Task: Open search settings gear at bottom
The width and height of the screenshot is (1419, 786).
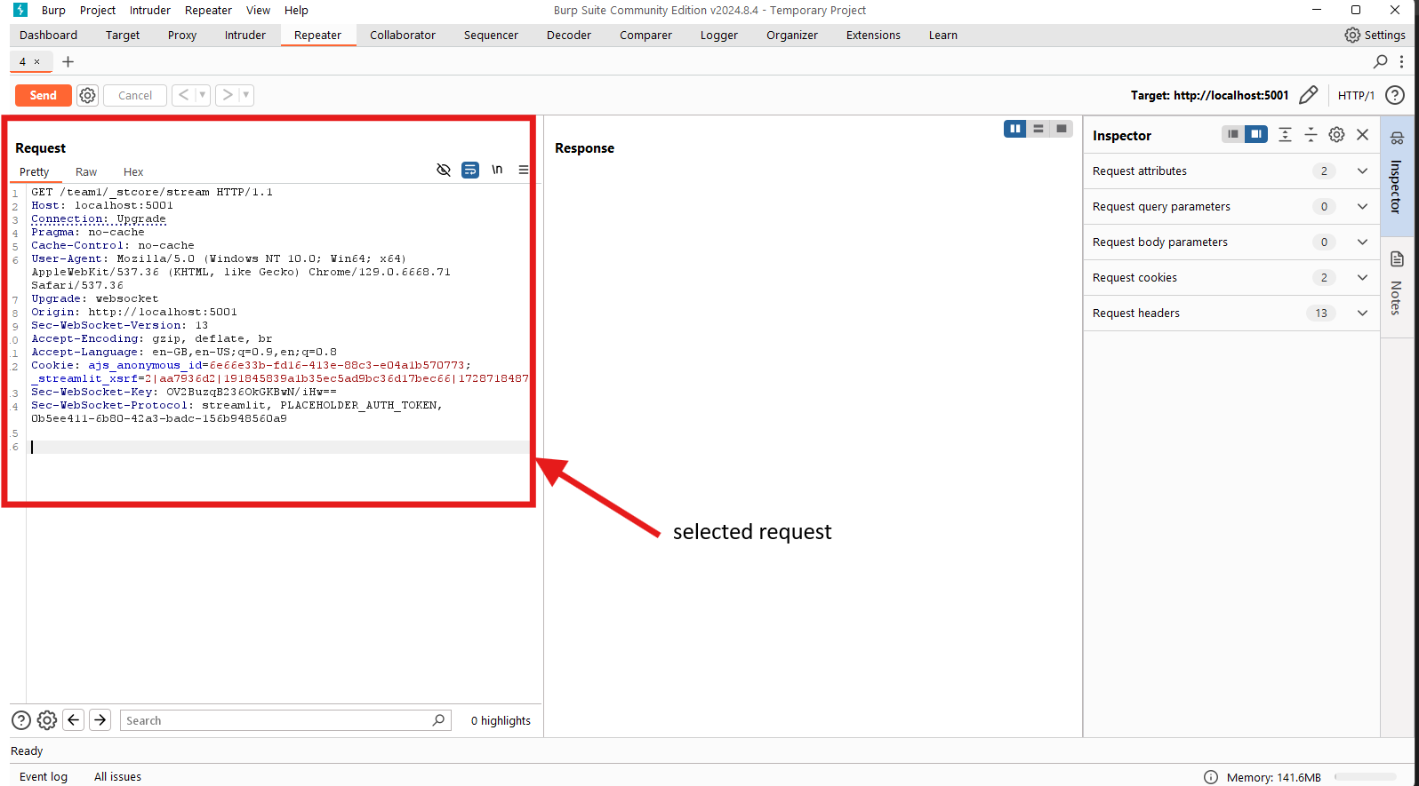Action: tap(47, 720)
